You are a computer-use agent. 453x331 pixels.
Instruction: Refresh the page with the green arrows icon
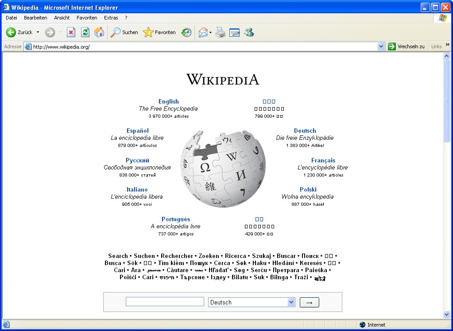[85, 32]
